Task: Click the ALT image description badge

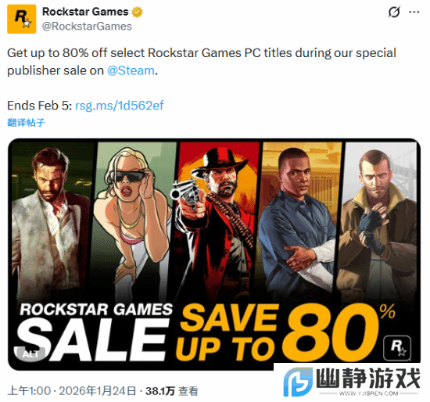Action: click(x=30, y=354)
